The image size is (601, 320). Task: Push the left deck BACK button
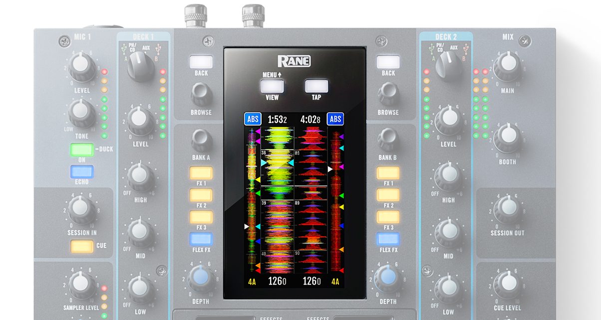point(201,62)
